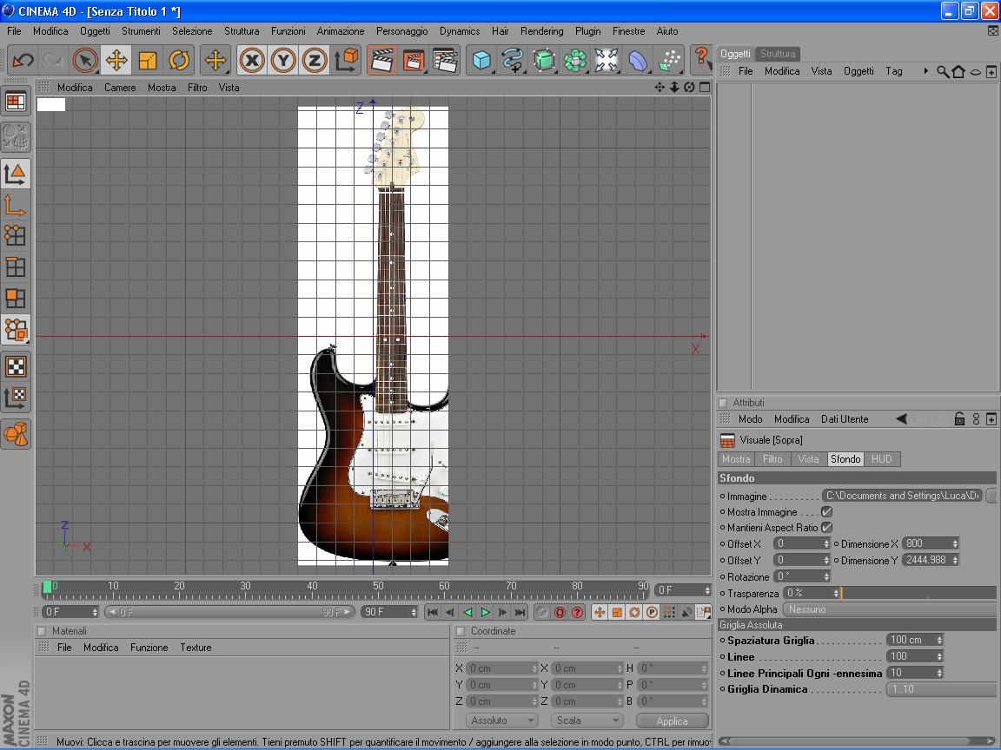Open the particle emitter icon
1001x750 pixels.
pyautogui.click(x=669, y=61)
